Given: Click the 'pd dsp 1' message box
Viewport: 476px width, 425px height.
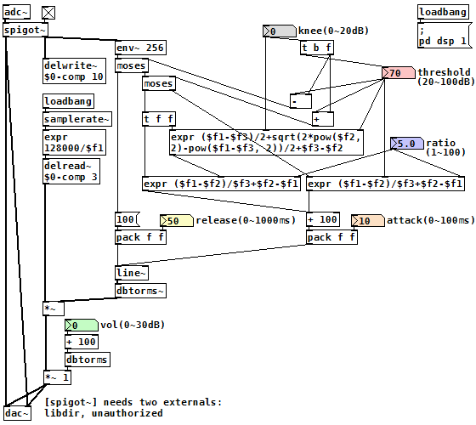Looking at the screenshot, I should tap(445, 36).
